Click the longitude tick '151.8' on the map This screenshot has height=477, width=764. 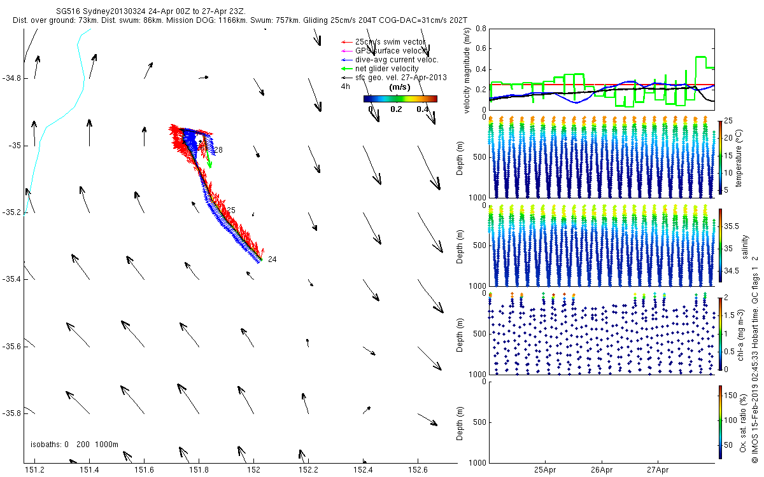pyautogui.click(x=199, y=470)
